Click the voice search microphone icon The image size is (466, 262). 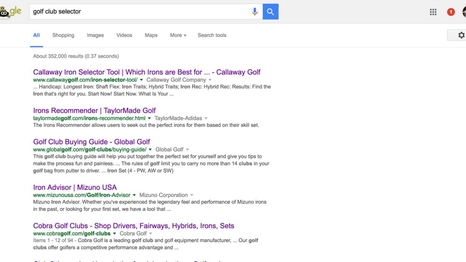(254, 11)
